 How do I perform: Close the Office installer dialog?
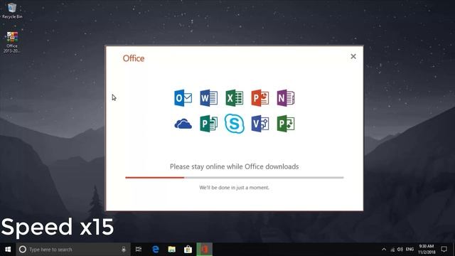[x=353, y=56]
